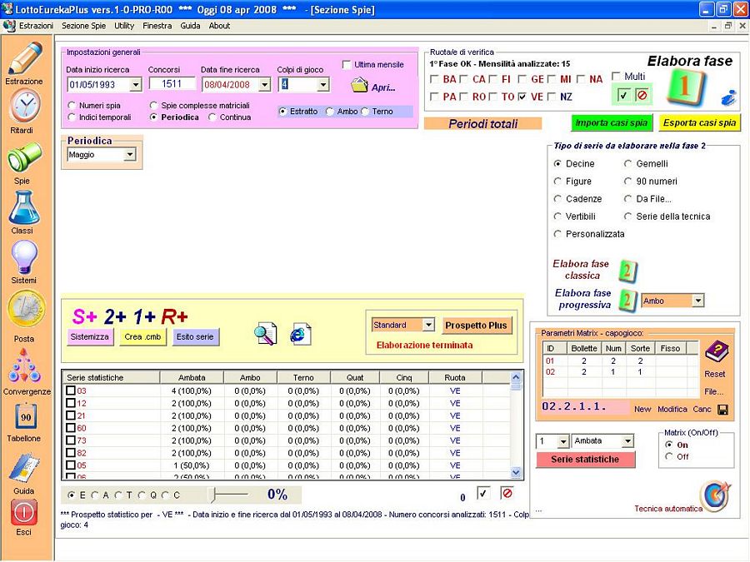Click the bottom deselect-all red icon

pos(507,493)
